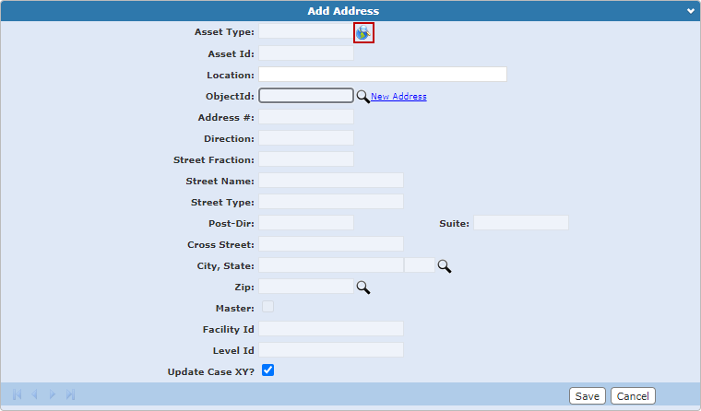Click the Street Name field

point(330,181)
